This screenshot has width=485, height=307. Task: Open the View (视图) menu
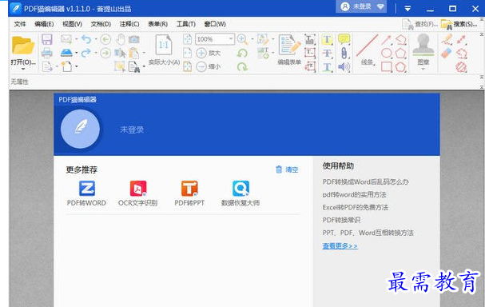point(72,24)
